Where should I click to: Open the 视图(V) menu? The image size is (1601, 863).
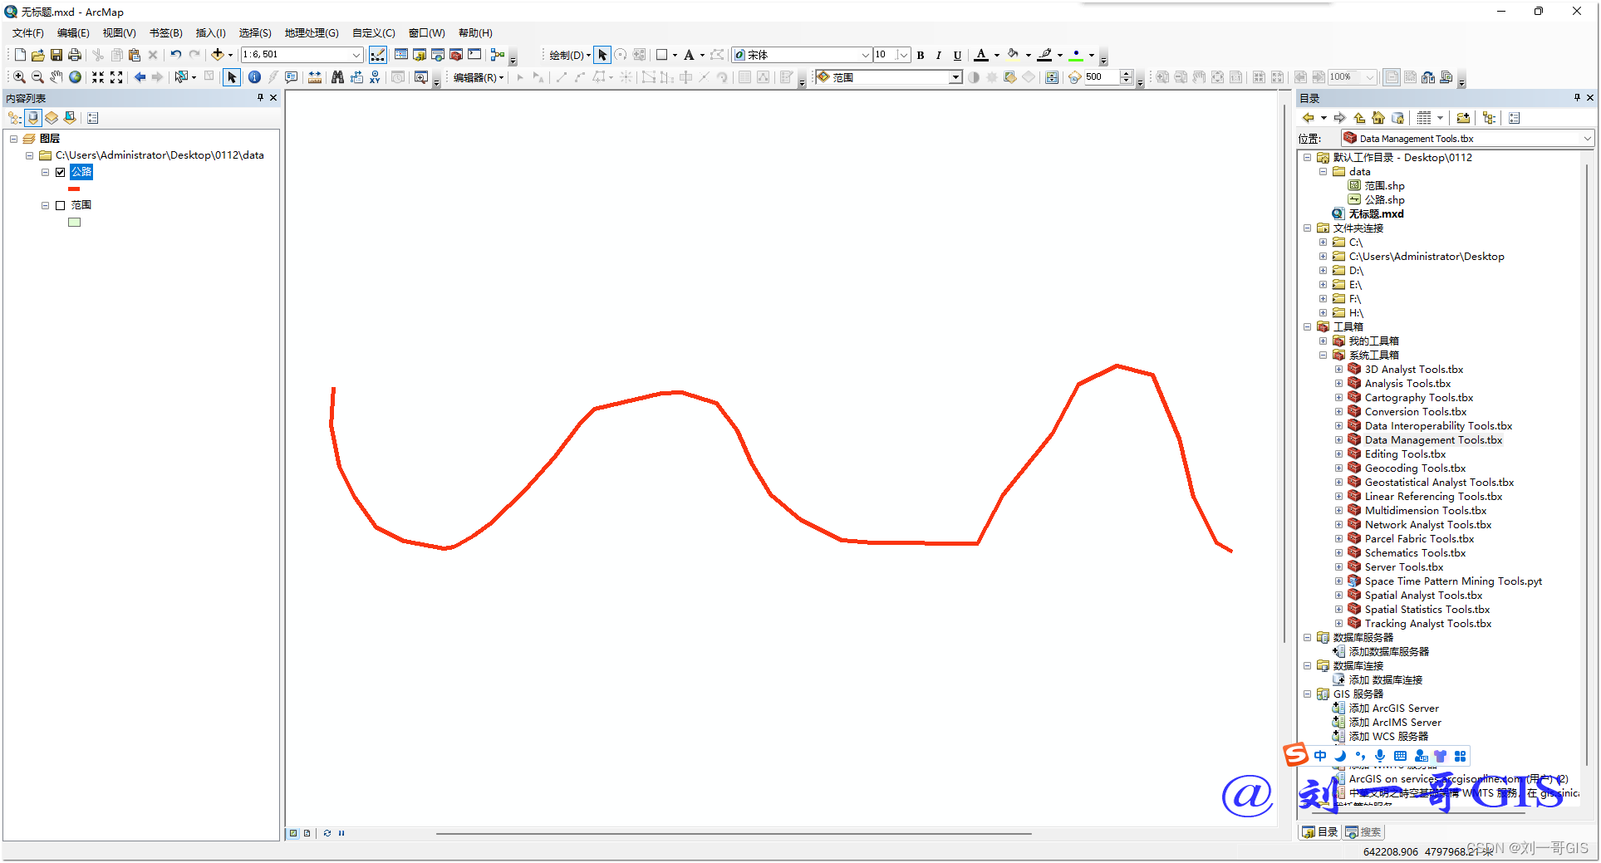(119, 33)
